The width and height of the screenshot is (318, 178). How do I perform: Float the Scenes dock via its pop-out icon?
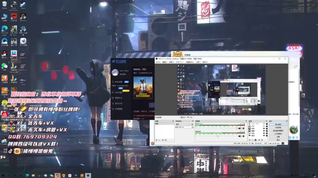coord(173,121)
